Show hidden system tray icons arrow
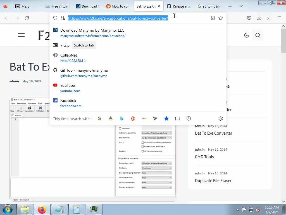 pyautogui.click(x=237, y=210)
